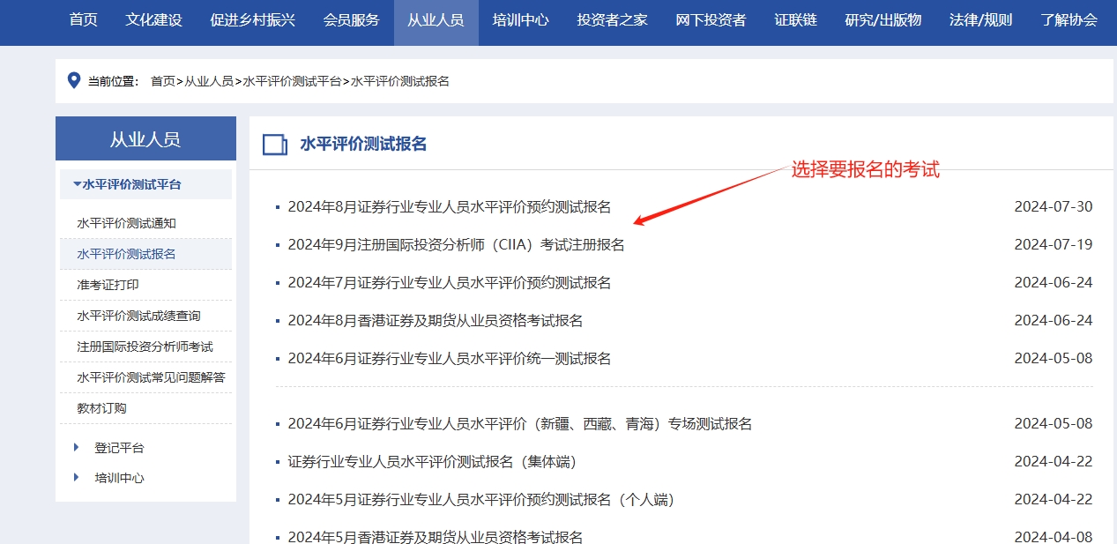Open the 2024年9月 CIIA 考试注册报名 link

(456, 245)
